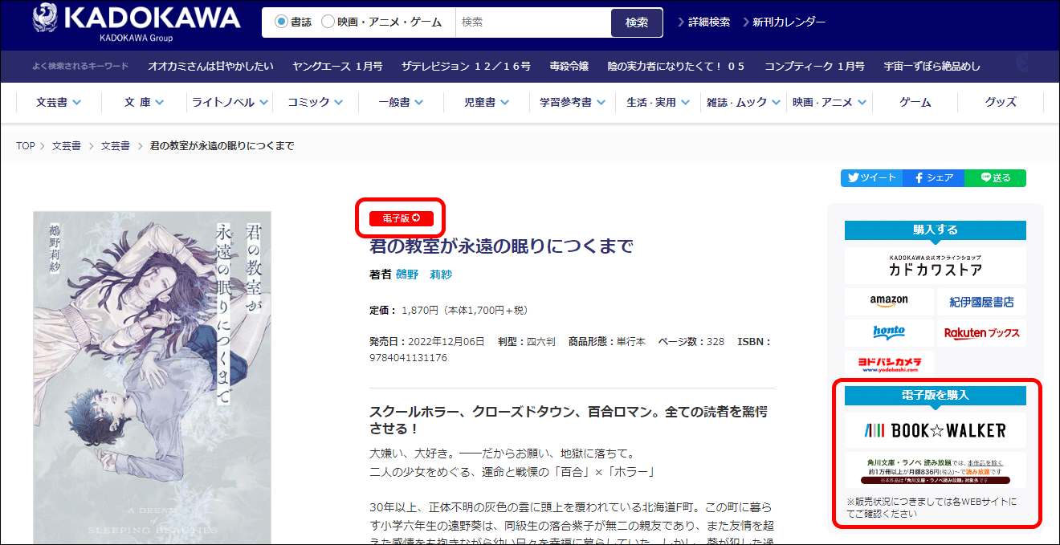Expand the コミック category dropdown
The image size is (1060, 545).
(315, 102)
